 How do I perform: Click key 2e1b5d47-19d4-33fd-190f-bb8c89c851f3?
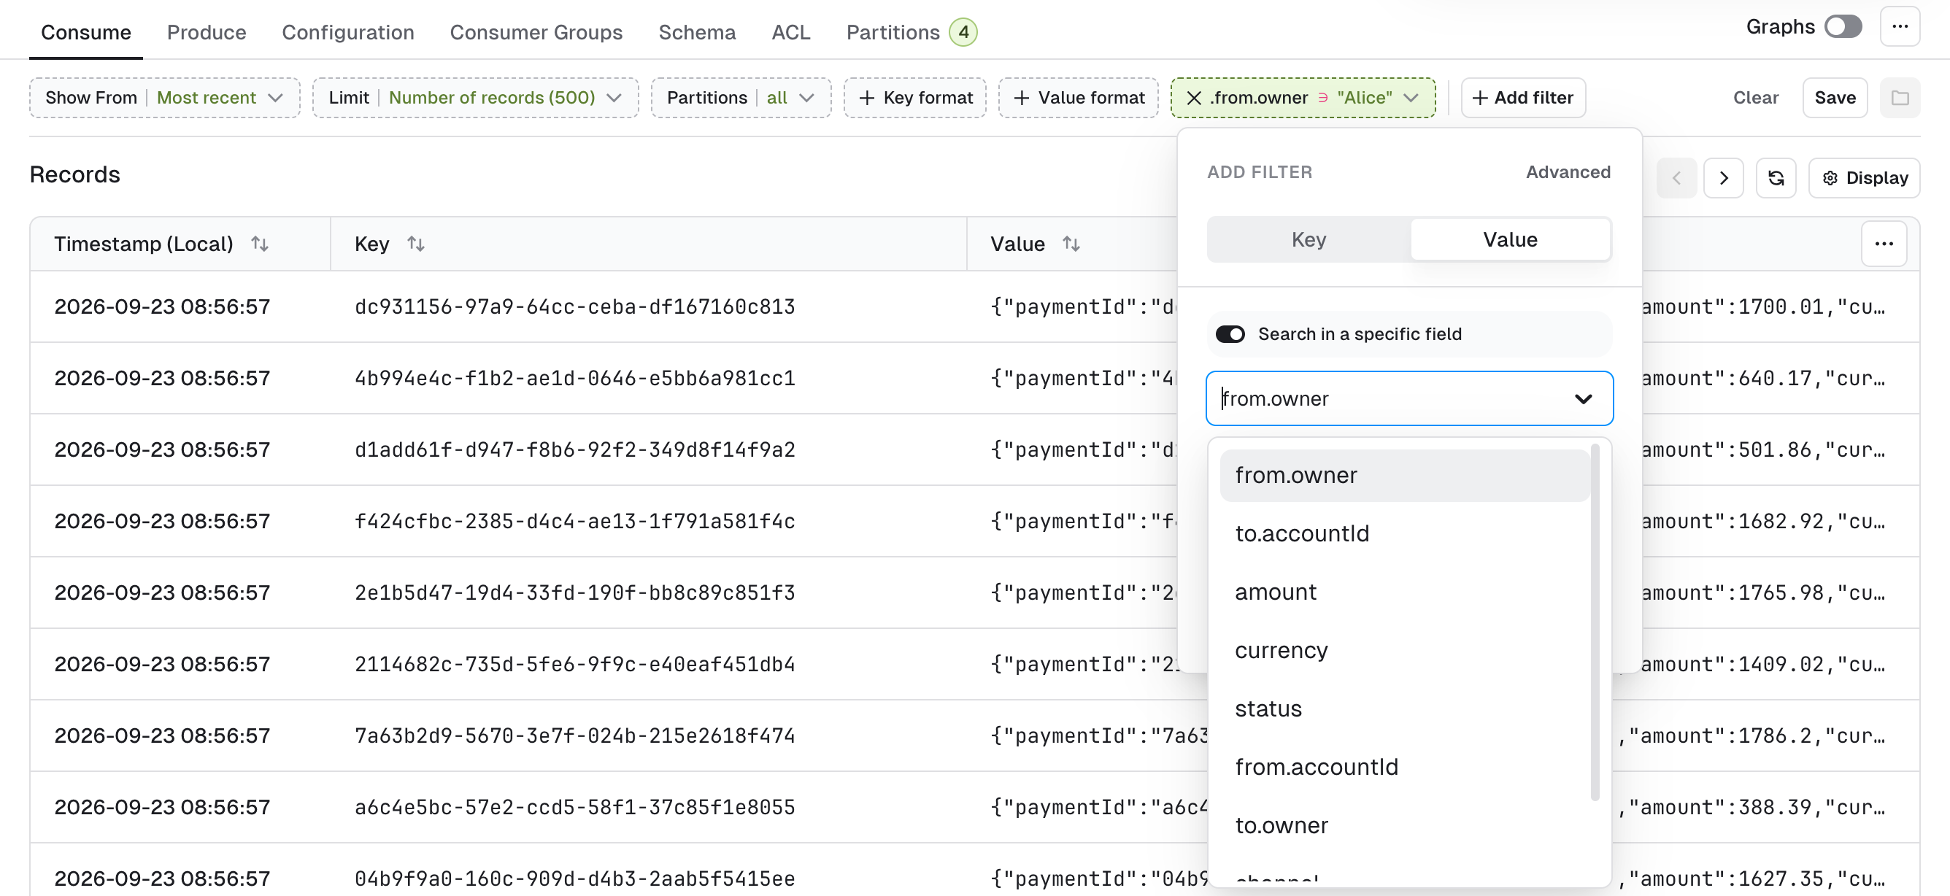574,592
